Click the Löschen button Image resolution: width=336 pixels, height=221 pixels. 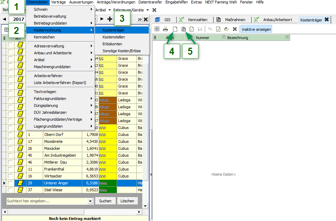[x=127, y=201]
